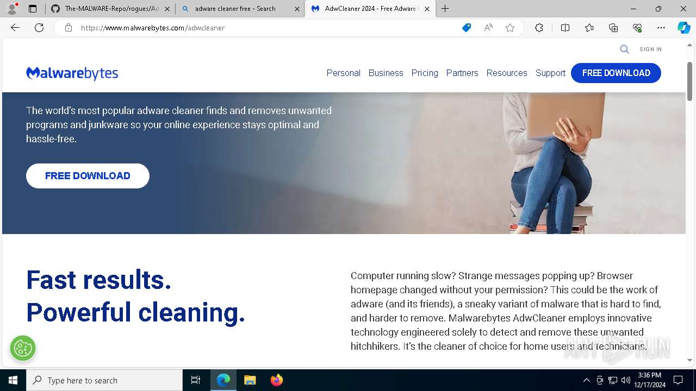Image resolution: width=696 pixels, height=391 pixels.
Task: Open Edge settings and more menu
Action: (x=661, y=28)
